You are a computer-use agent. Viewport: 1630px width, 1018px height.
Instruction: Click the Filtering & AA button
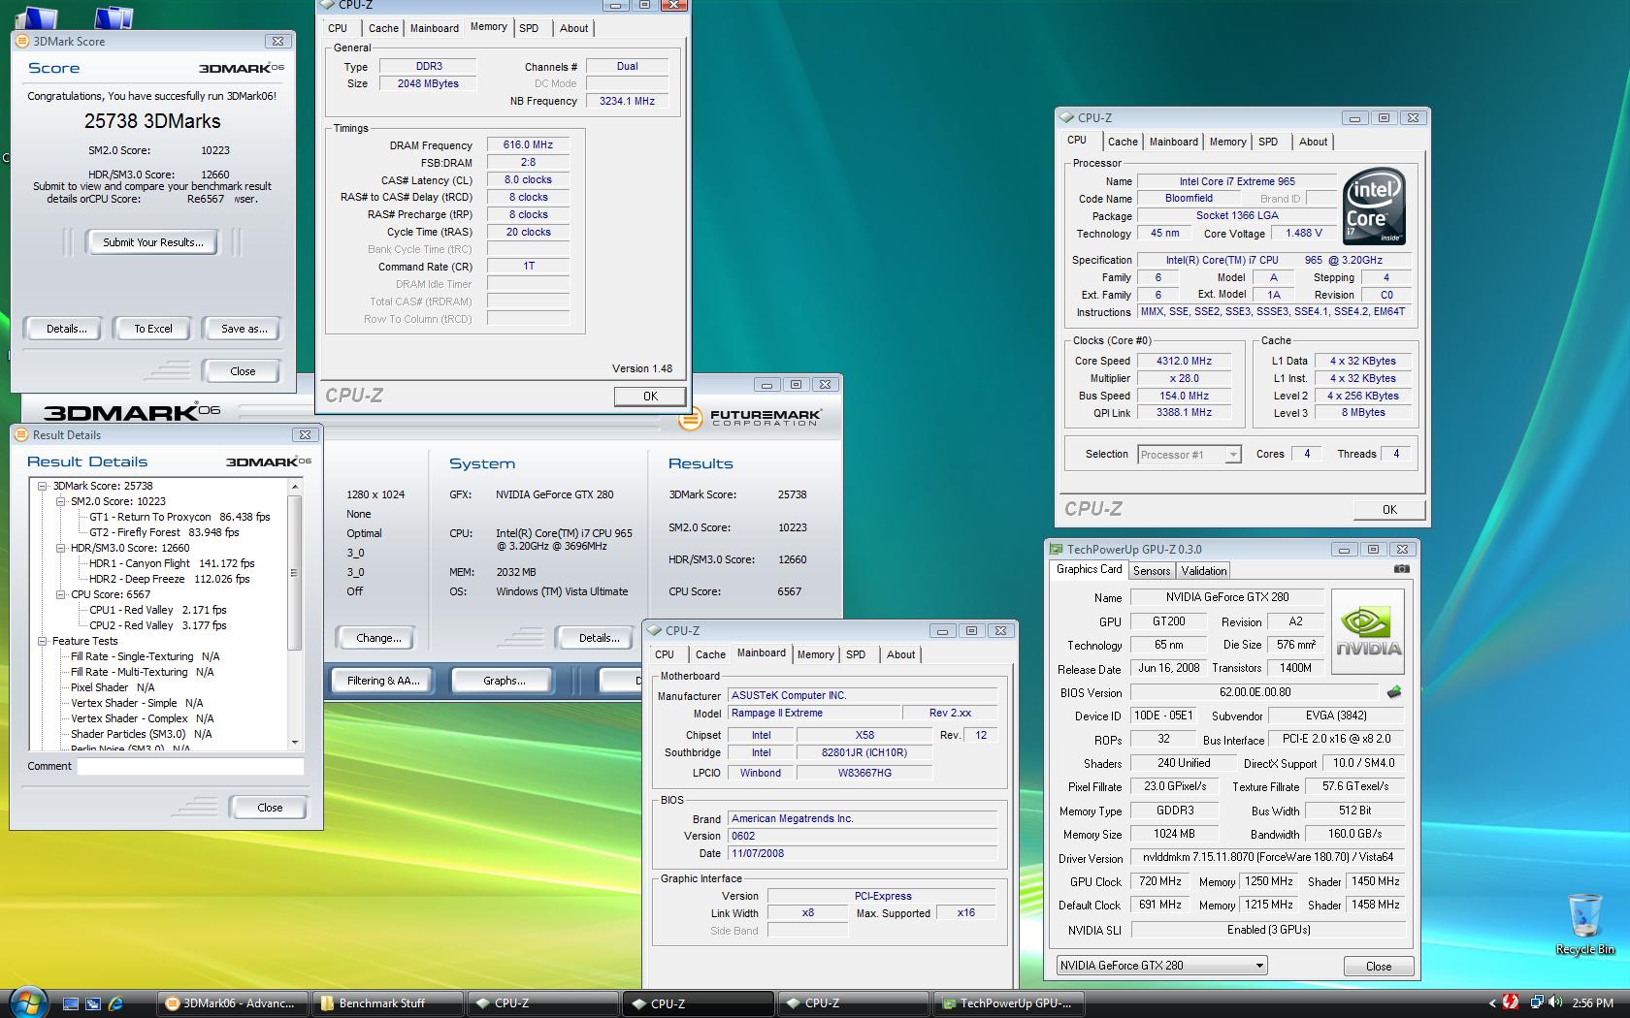click(383, 681)
